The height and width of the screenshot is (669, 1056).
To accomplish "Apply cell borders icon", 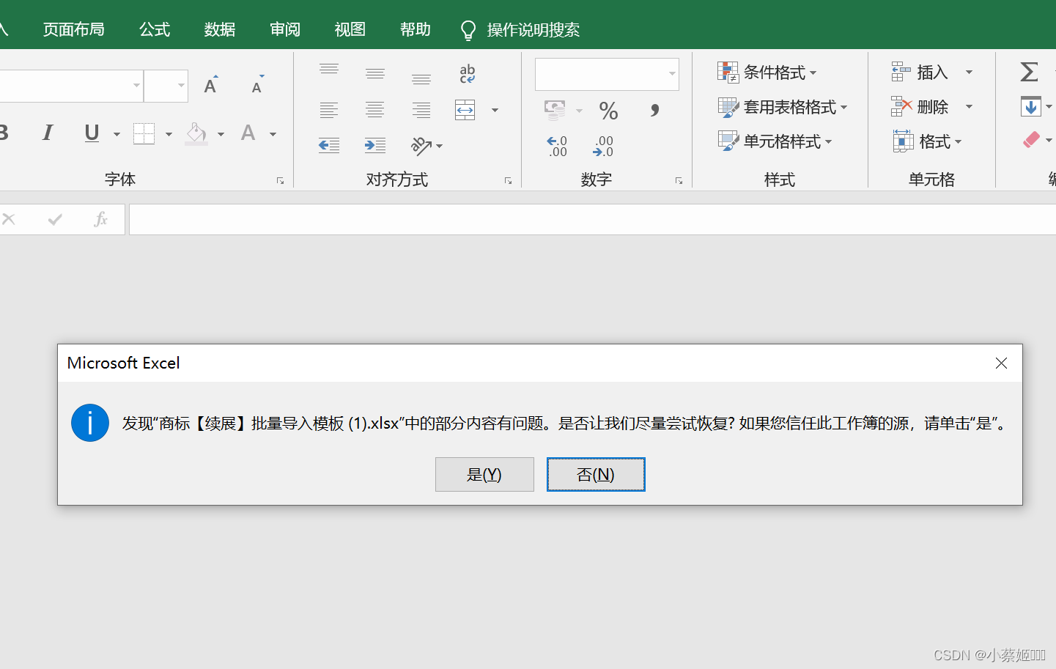I will [x=144, y=133].
